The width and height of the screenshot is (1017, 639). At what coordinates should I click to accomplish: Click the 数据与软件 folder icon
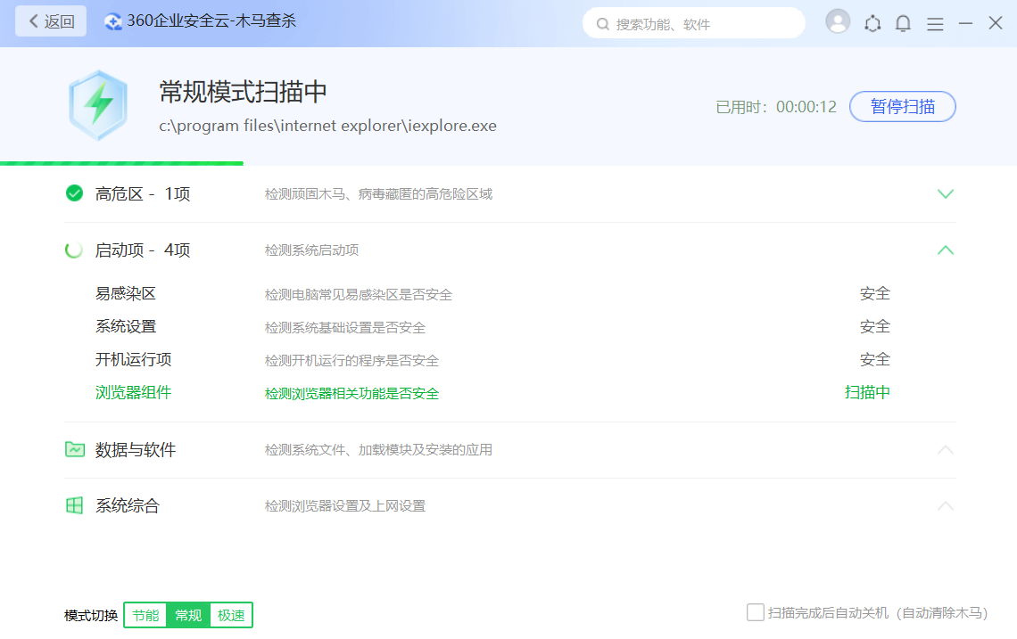[x=74, y=449]
